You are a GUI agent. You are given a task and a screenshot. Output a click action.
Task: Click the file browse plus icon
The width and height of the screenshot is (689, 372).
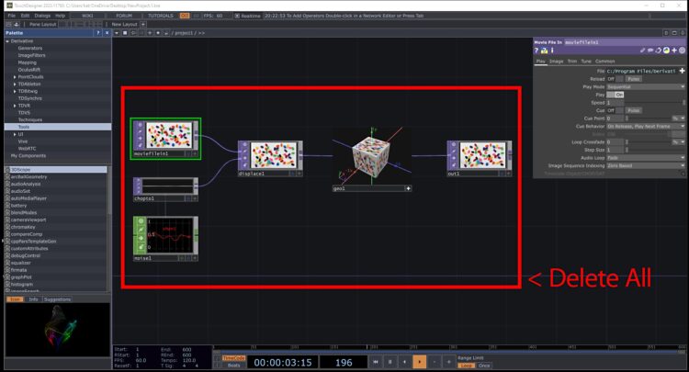[682, 71]
